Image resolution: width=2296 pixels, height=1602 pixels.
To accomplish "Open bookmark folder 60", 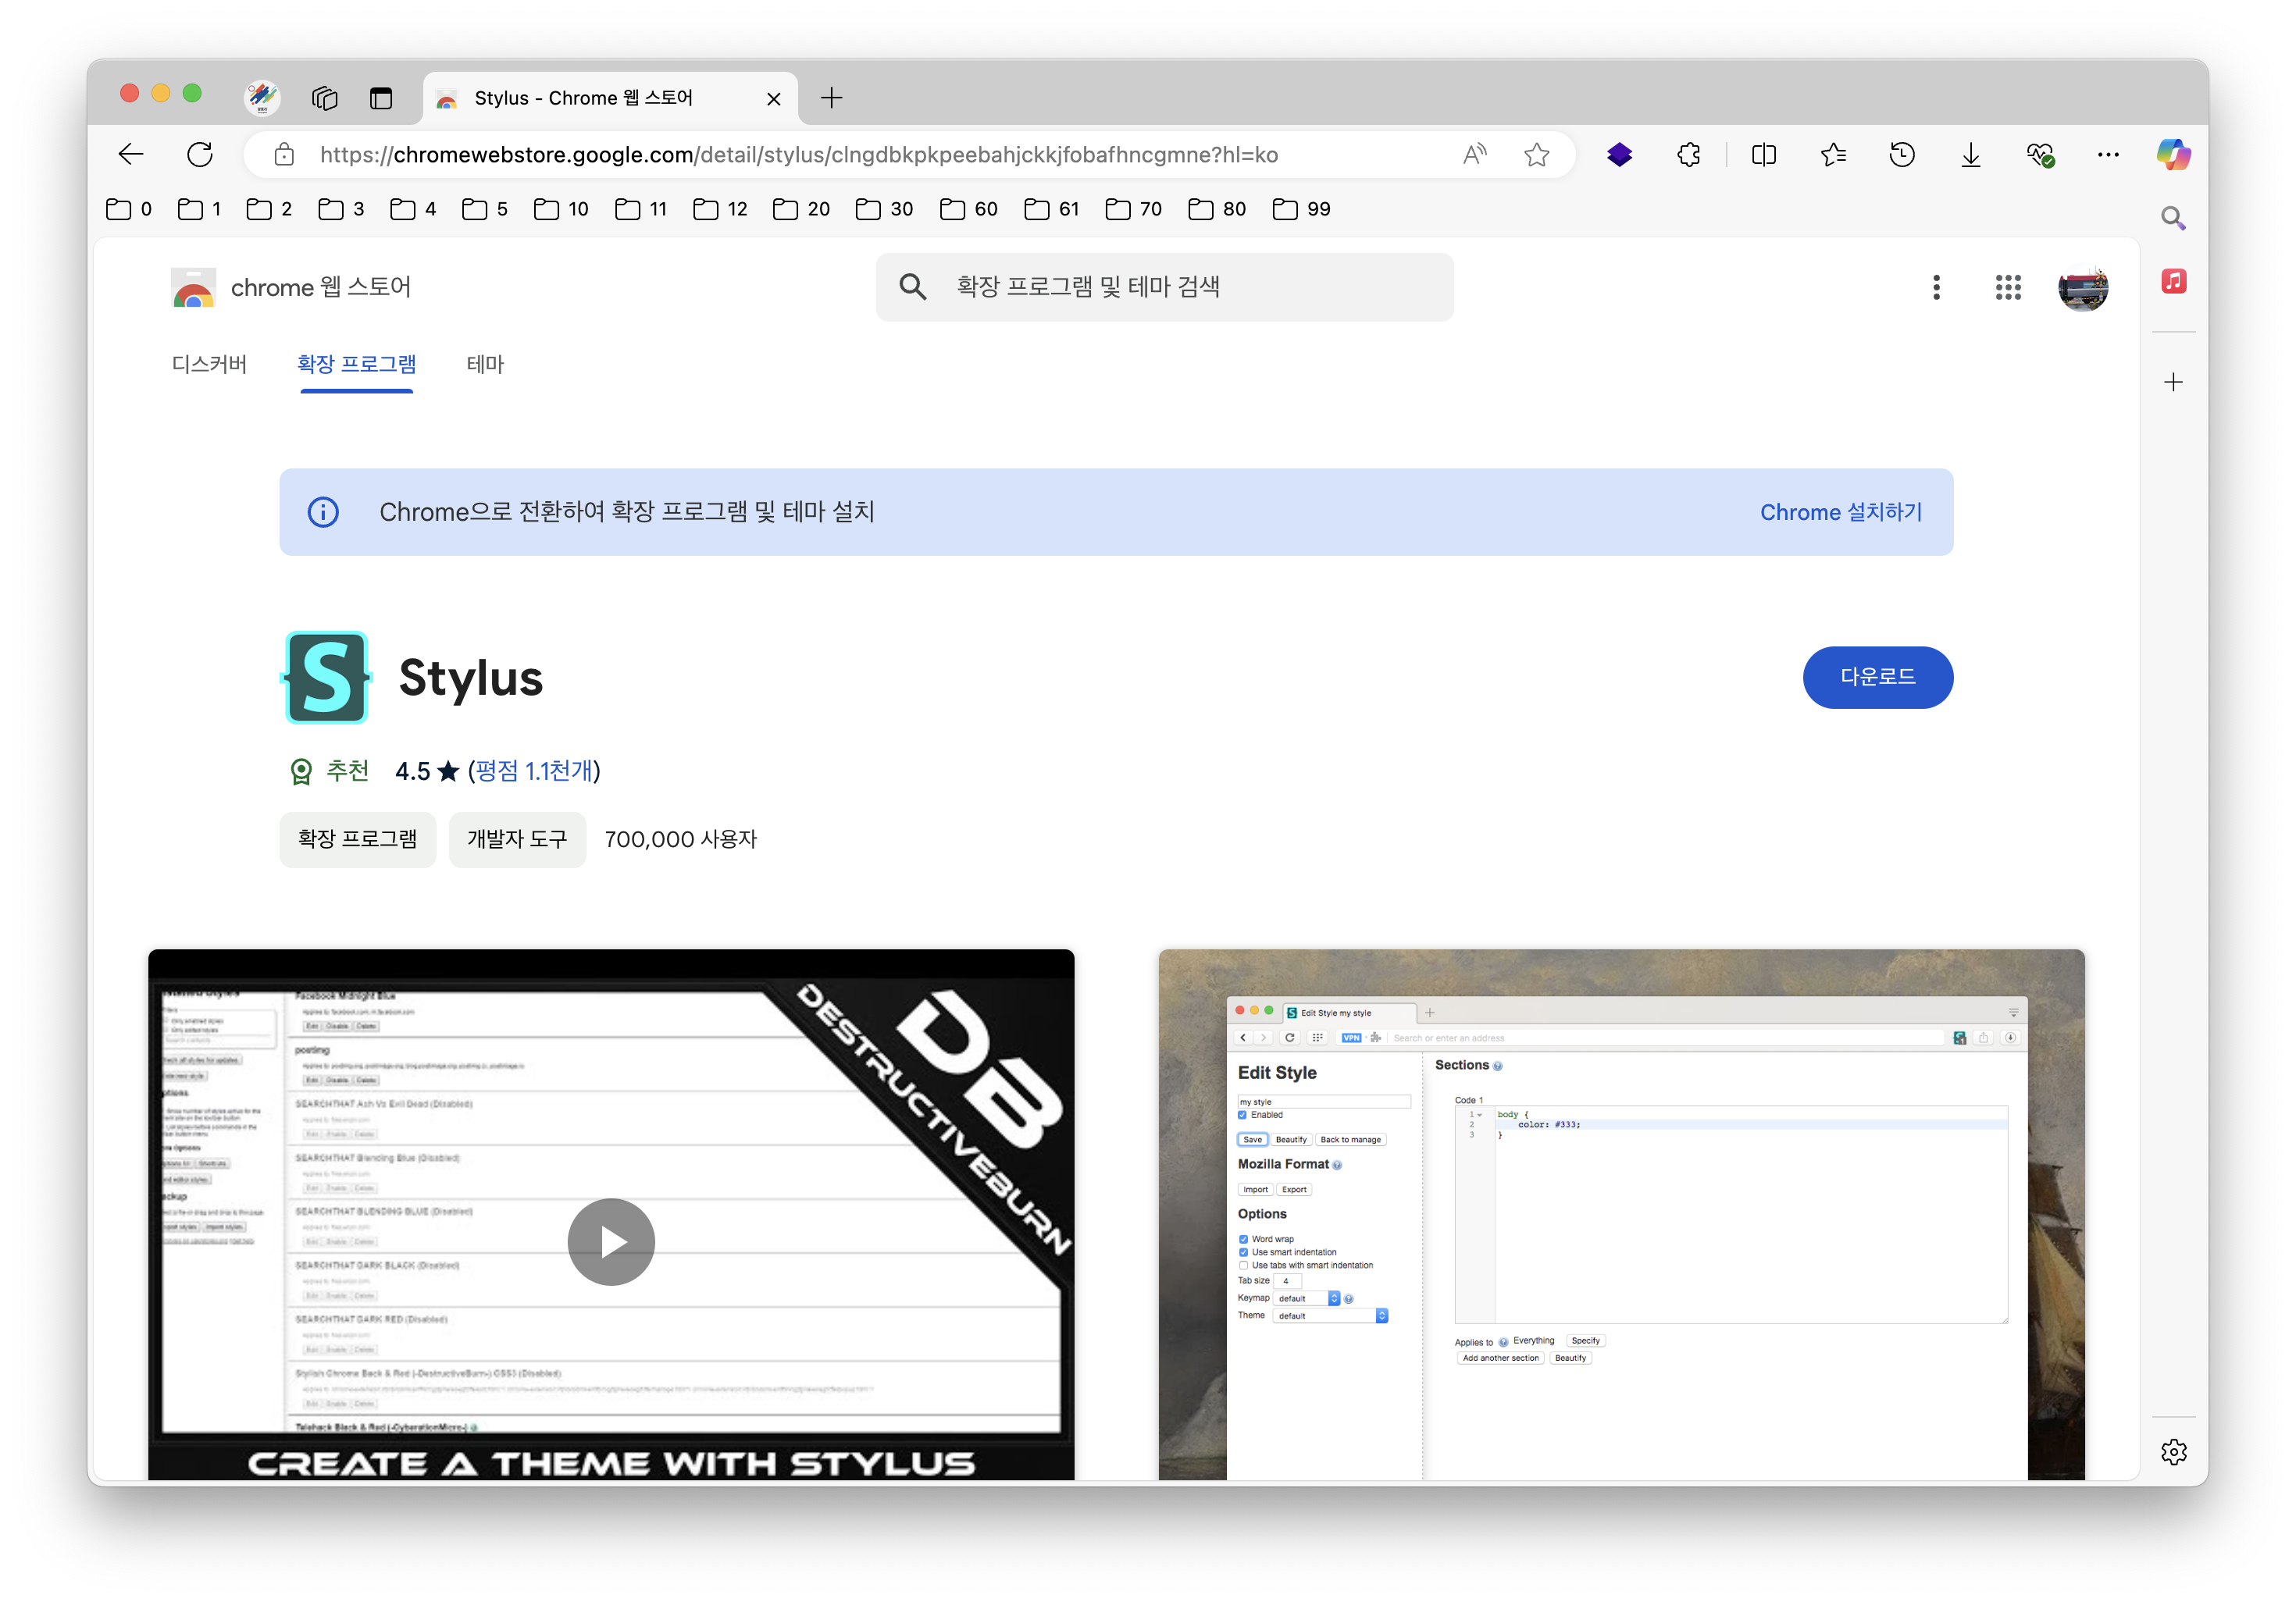I will (969, 209).
